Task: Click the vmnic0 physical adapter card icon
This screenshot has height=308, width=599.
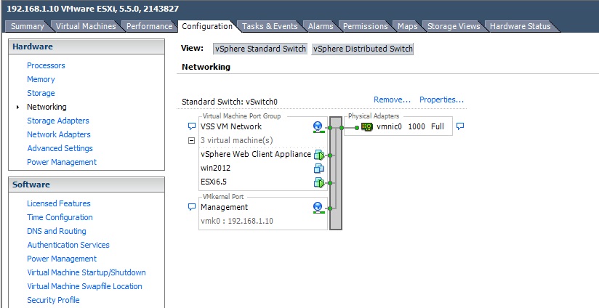Action: [x=367, y=127]
